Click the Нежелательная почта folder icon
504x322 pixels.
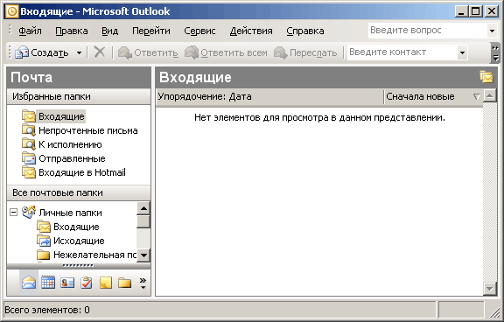click(x=44, y=255)
